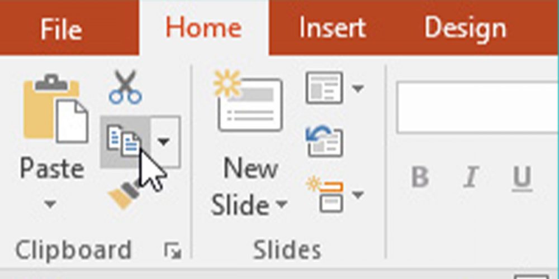Click the Section icon
This screenshot has width=559, height=279.
[x=325, y=195]
